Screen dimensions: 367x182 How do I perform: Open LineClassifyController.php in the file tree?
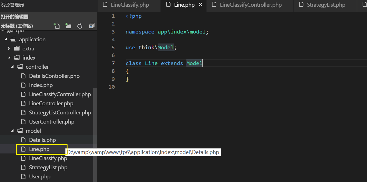pos(60,94)
